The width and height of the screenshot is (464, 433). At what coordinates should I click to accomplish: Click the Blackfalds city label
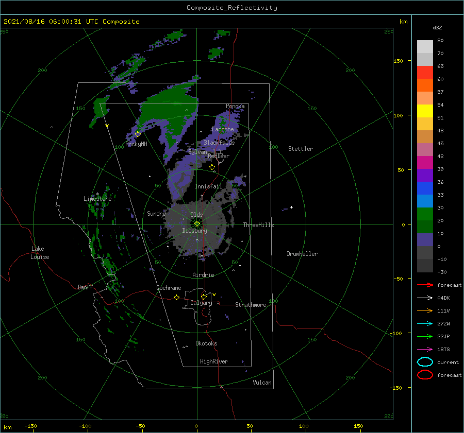[219, 143]
